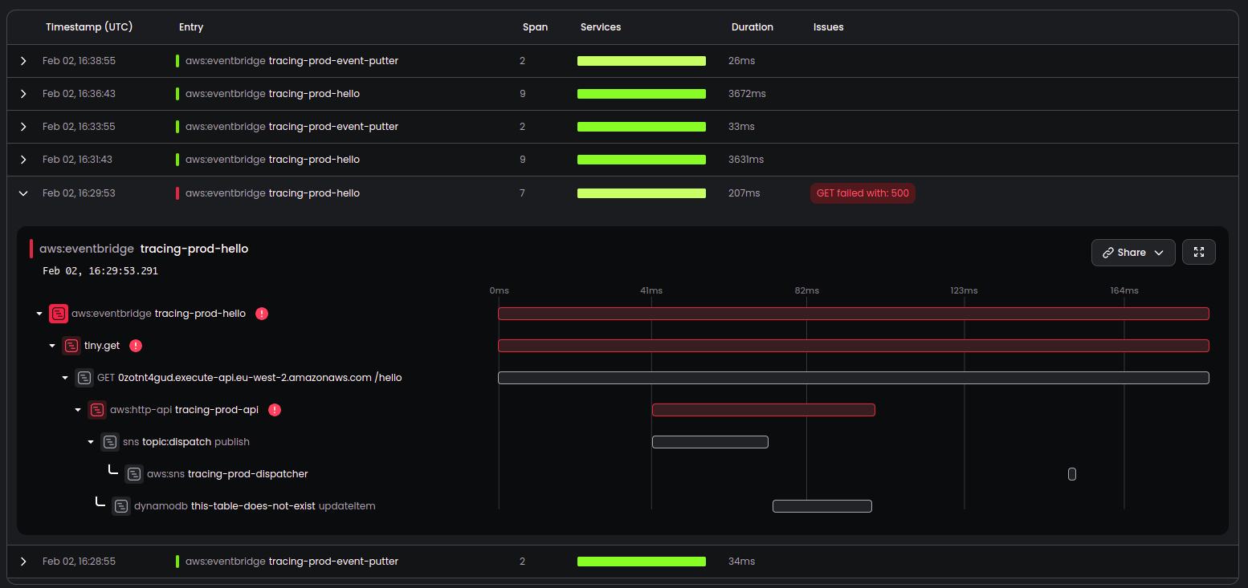Select the Entry column header
This screenshot has height=588, width=1248.
point(191,27)
